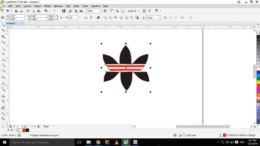Open the outline width 0.5 pt dropdown
Image resolution: width=260 pixels, height=146 pixels.
pyautogui.click(x=159, y=17)
